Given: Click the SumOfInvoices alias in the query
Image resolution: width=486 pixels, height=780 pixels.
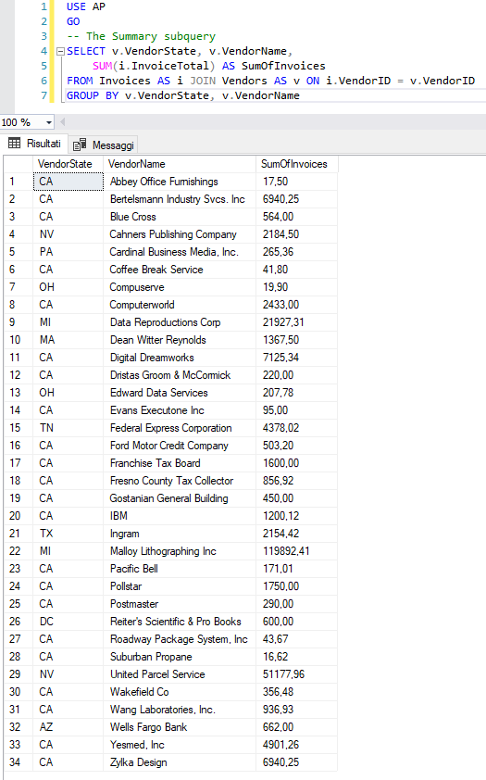Looking at the screenshot, I should pyautogui.click(x=283, y=66).
